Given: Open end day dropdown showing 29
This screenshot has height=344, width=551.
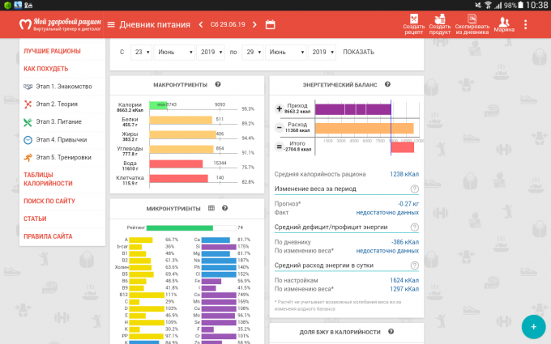Looking at the screenshot, I should pos(254,52).
